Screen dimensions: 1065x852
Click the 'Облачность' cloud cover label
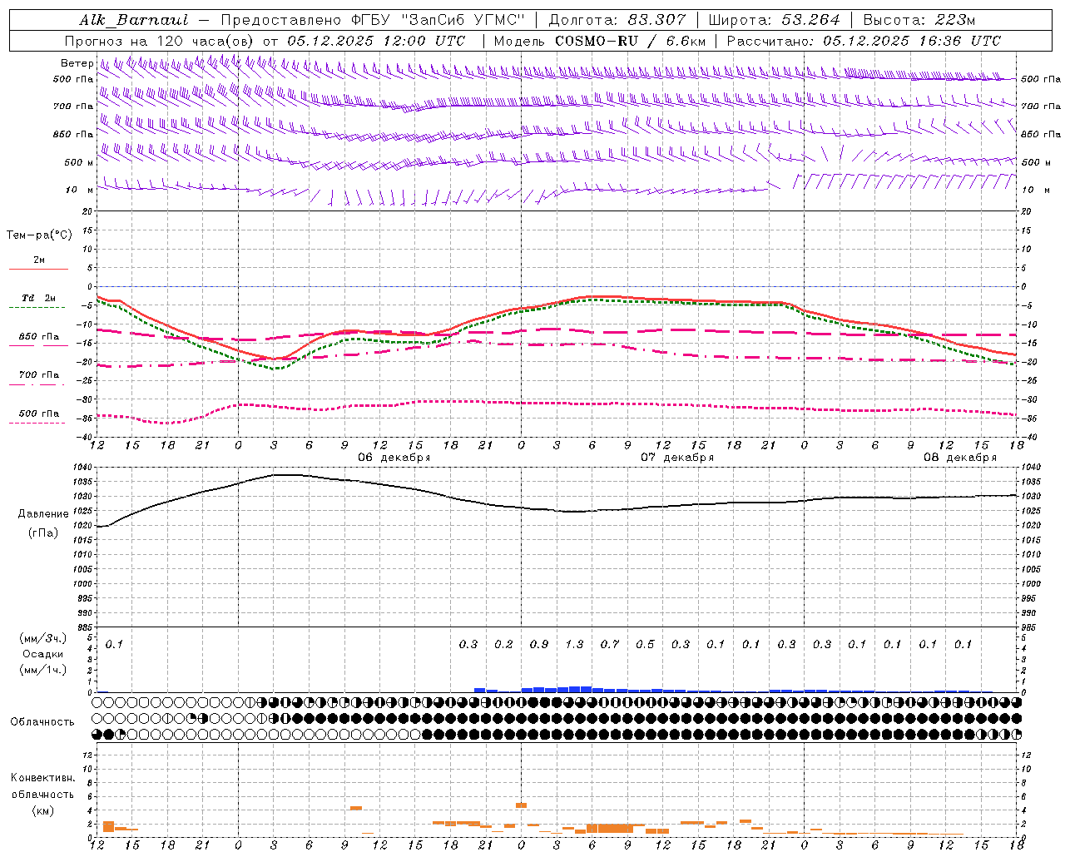(42, 722)
